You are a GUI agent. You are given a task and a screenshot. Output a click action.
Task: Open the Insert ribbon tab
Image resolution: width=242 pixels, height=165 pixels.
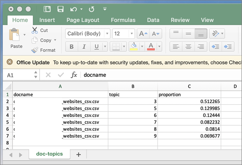47,20
